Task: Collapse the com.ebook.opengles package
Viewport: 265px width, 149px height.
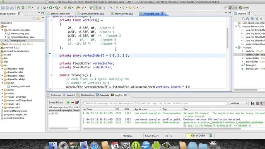Action: tap(2, 30)
